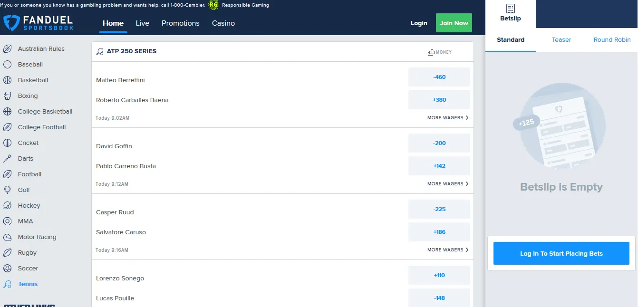This screenshot has width=638, height=307.
Task: Toggle Pablo Carreno Busta +142 odds
Action: point(439,166)
